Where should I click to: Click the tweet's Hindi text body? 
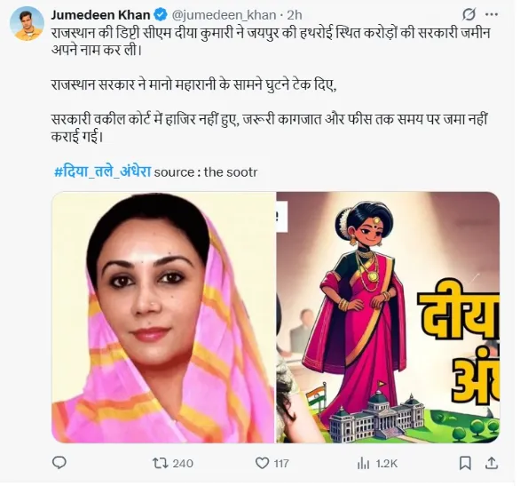(x=270, y=85)
